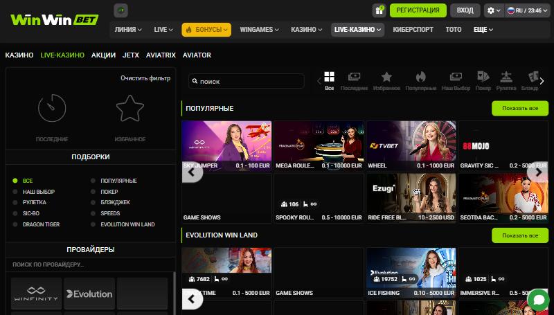The width and height of the screenshot is (554, 315).
Task: Slide Популярные carousel to the right
Action: [538, 172]
